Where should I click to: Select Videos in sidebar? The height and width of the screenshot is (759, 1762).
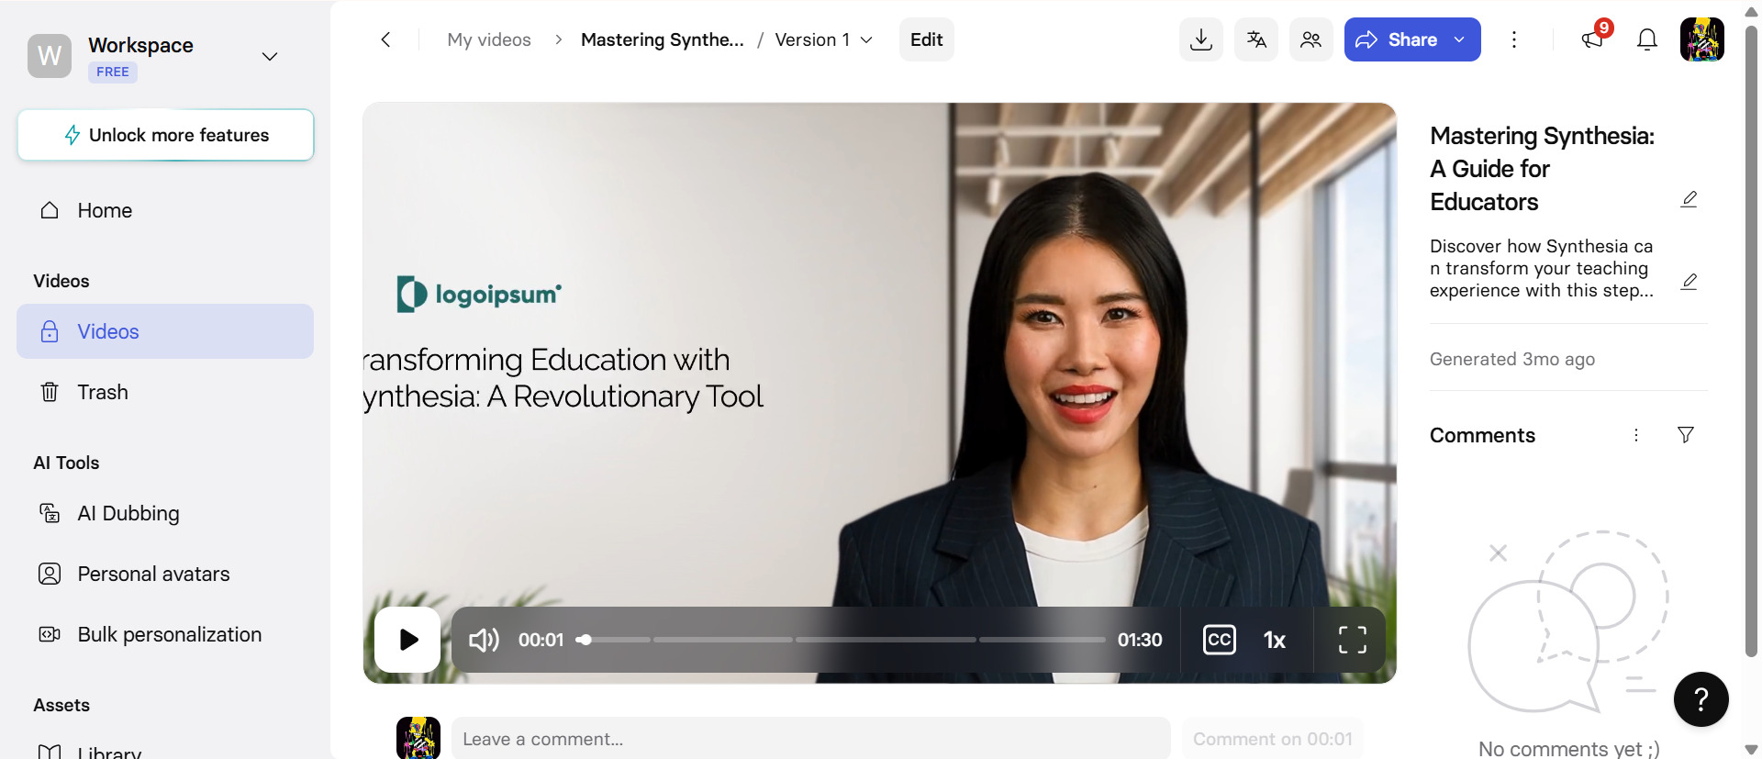tap(165, 331)
